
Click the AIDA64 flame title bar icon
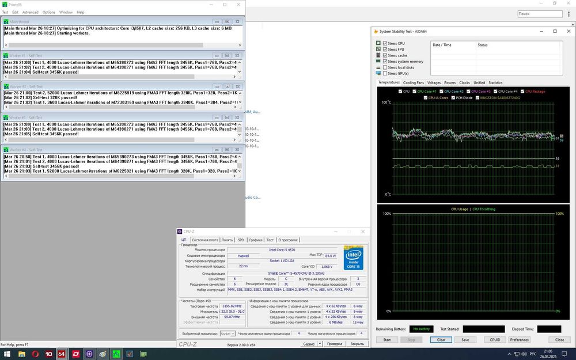pyautogui.click(x=376, y=32)
